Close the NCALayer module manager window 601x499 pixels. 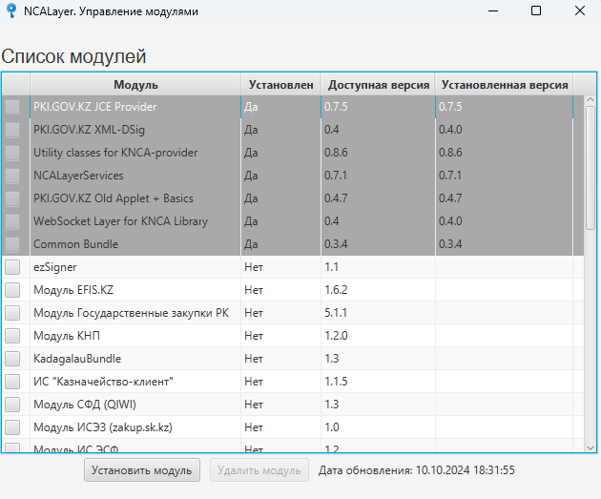(x=580, y=10)
